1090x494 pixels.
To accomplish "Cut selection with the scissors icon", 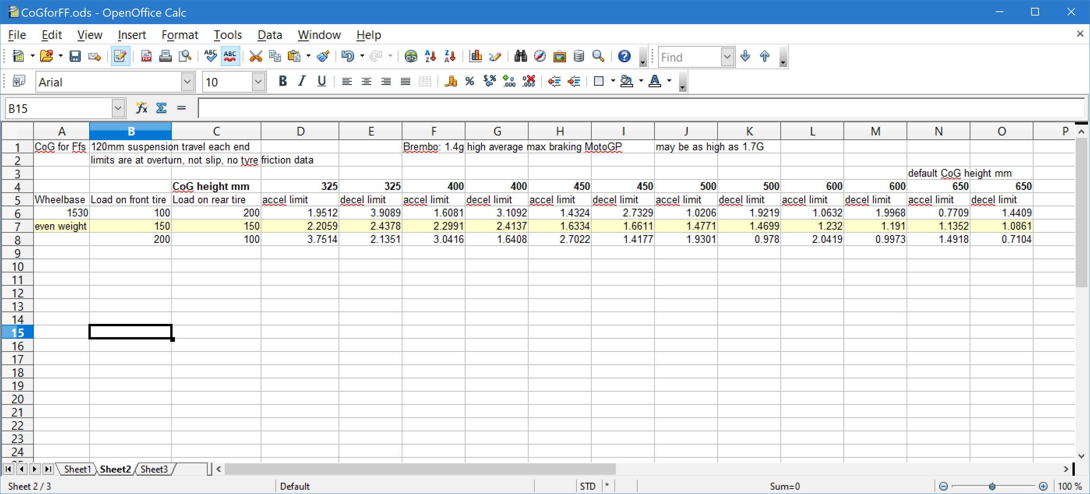I will coord(256,56).
